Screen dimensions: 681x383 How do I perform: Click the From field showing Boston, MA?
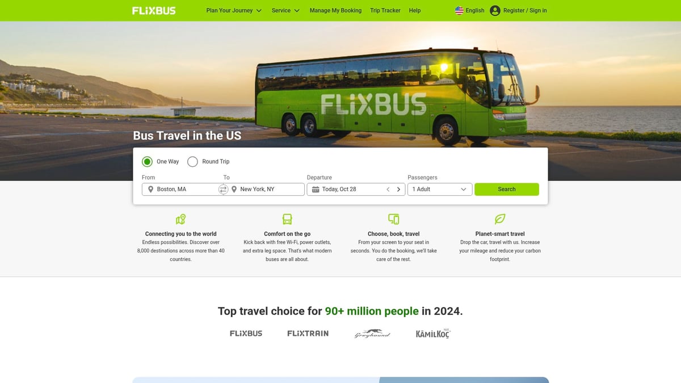tap(180, 190)
